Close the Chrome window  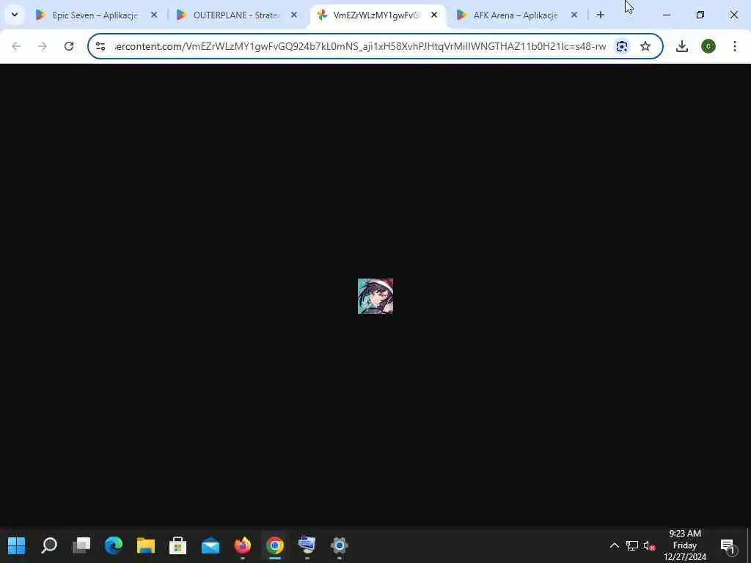pos(733,15)
